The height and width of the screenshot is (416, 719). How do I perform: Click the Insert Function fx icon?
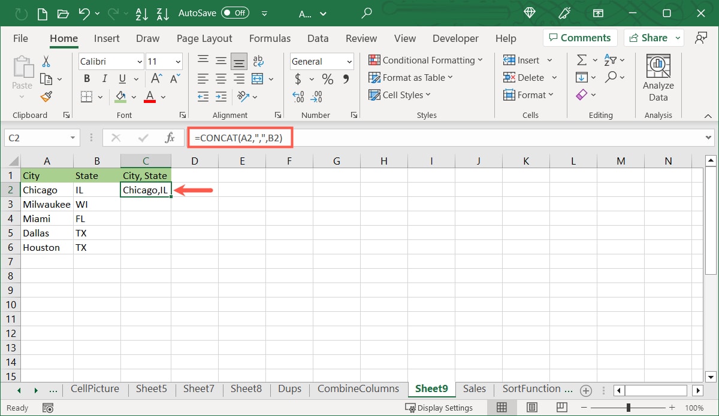(170, 138)
